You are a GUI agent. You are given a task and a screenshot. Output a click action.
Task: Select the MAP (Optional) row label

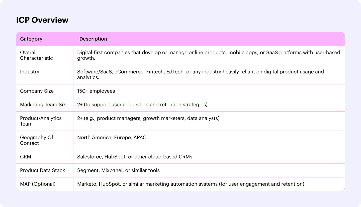[x=38, y=184]
